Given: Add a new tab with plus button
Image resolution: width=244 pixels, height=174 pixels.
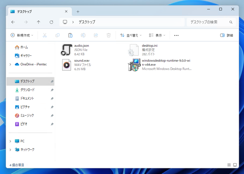Looking at the screenshot, I should point(78,12).
